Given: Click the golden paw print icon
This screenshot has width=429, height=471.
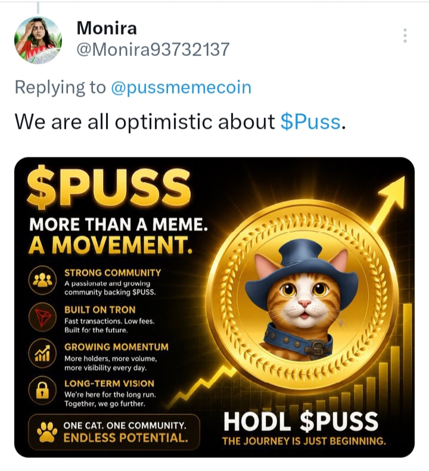Looking at the screenshot, I should (x=47, y=432).
